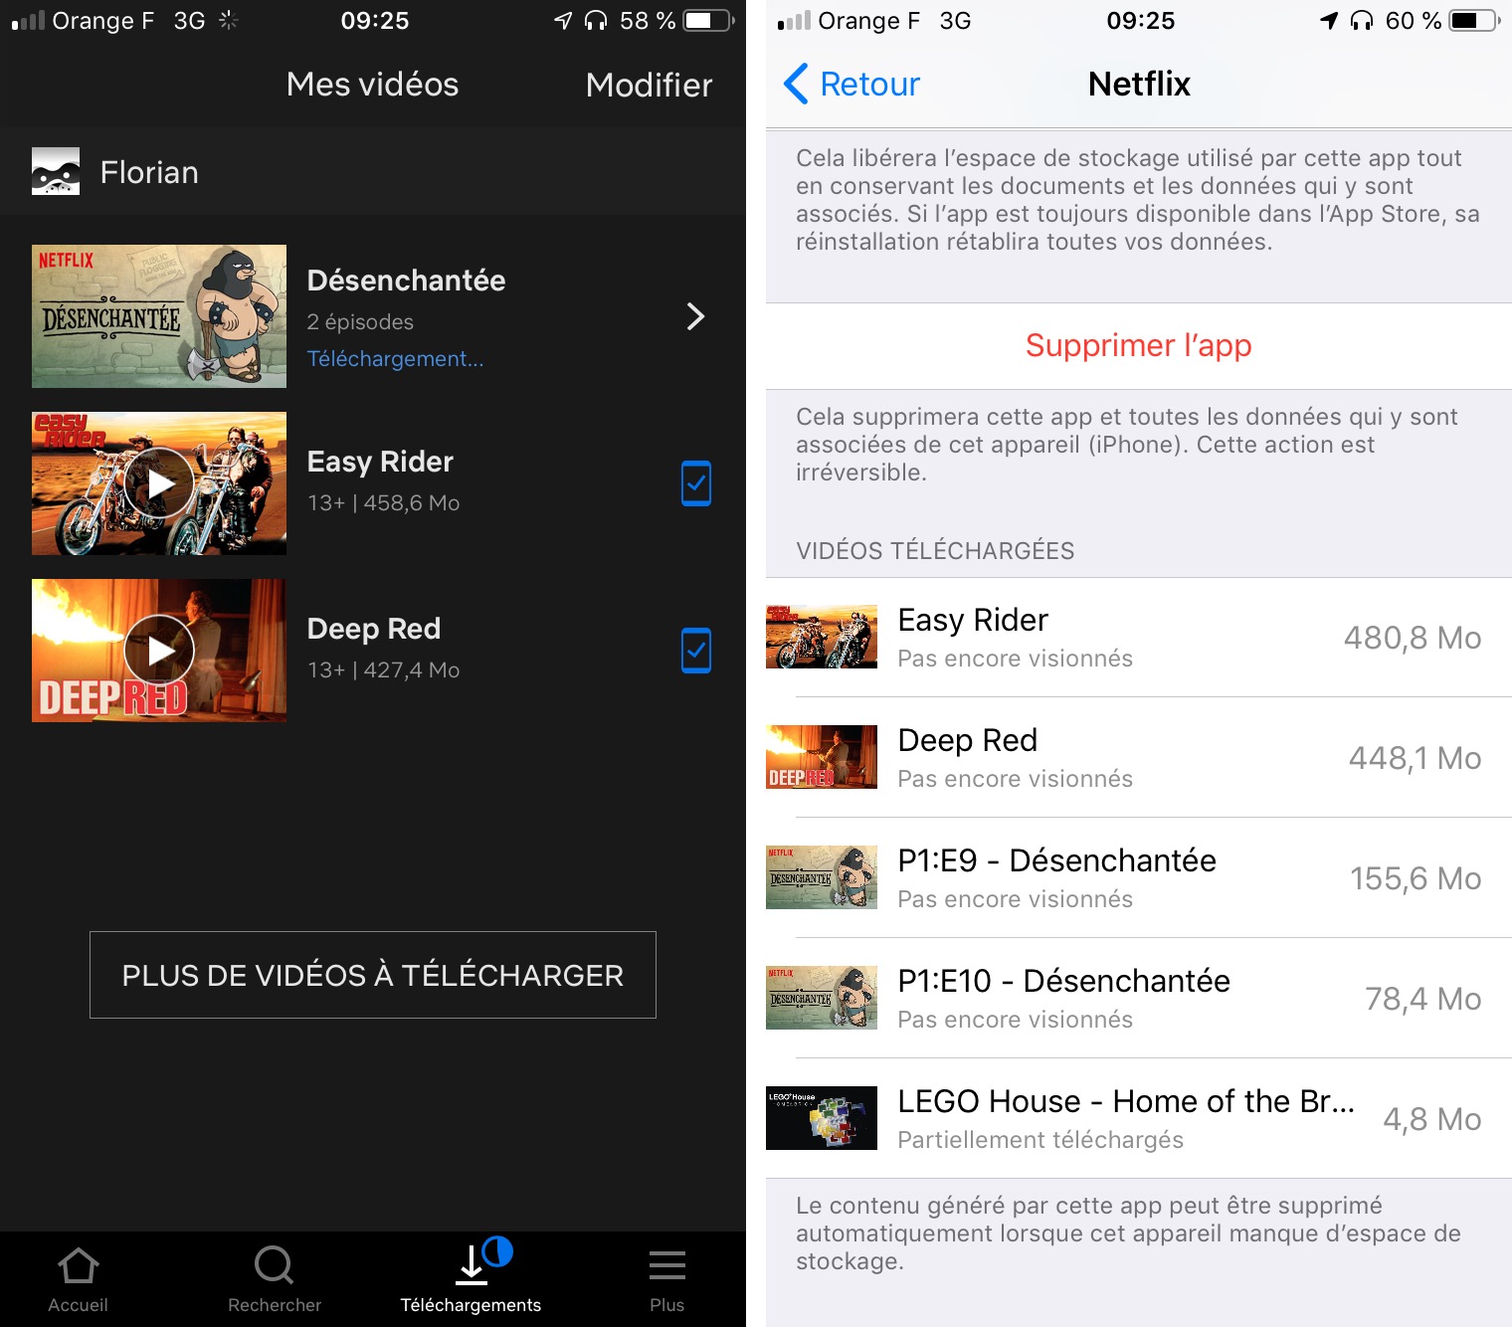Select Easy Rider row in Vidéos téléchargées
The height and width of the screenshot is (1327, 1512).
click(x=1139, y=638)
